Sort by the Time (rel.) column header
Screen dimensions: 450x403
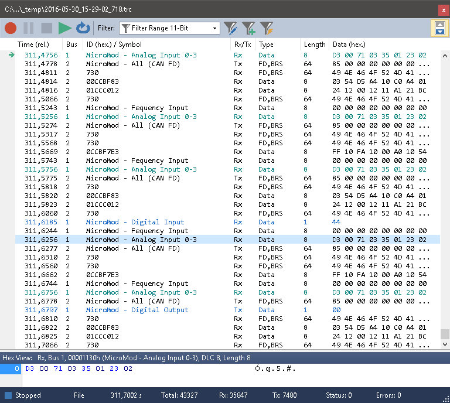click(x=34, y=45)
